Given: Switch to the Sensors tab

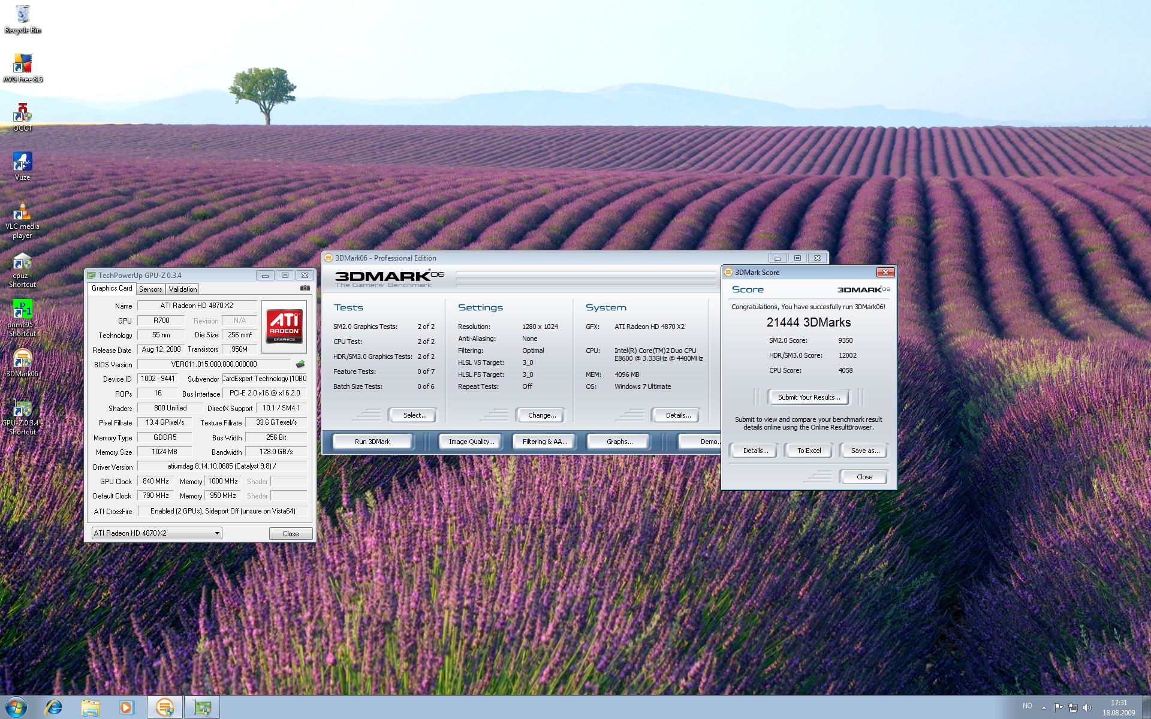Looking at the screenshot, I should [x=150, y=289].
